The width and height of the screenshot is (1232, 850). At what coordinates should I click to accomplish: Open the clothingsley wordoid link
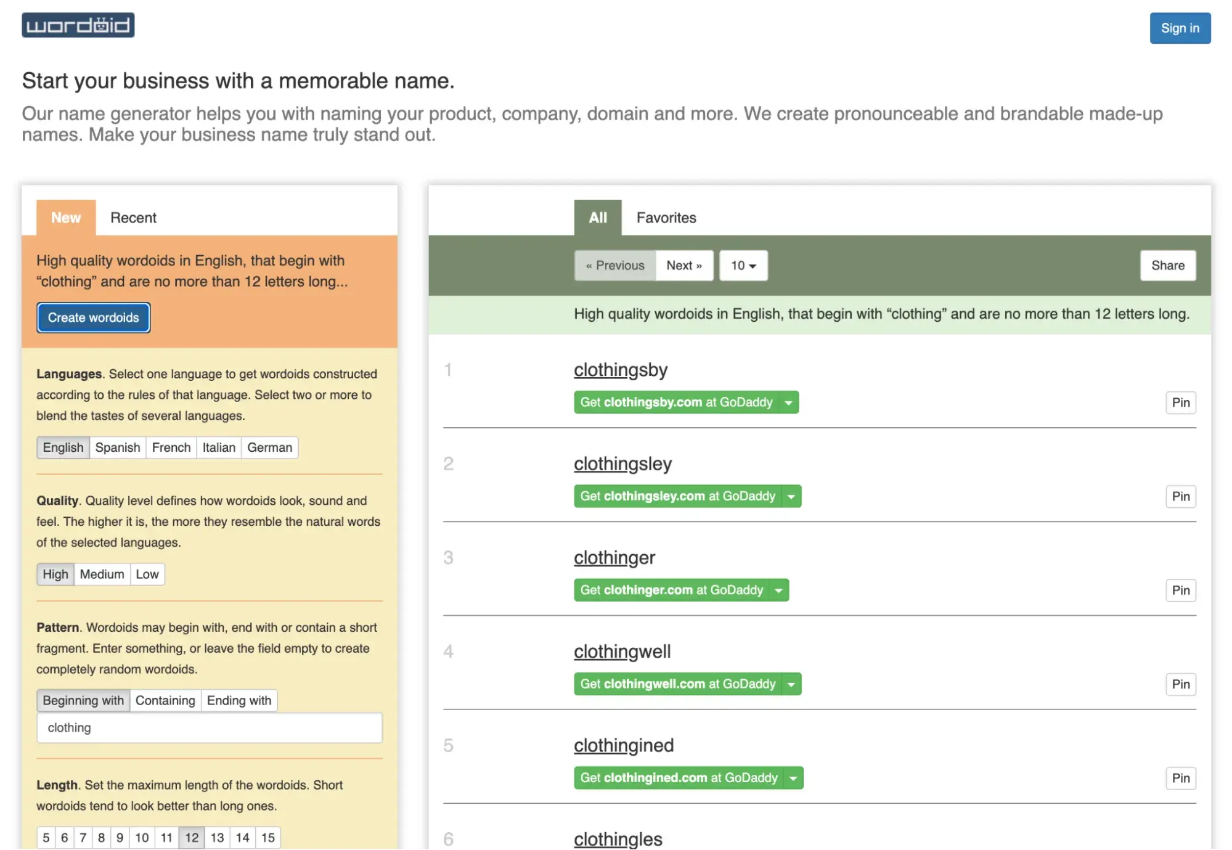[622, 464]
